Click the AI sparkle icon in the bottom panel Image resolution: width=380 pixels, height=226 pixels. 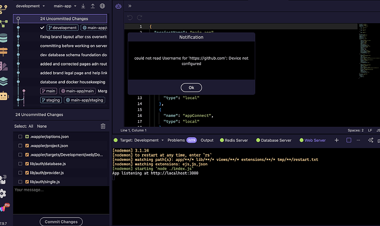(x=371, y=140)
